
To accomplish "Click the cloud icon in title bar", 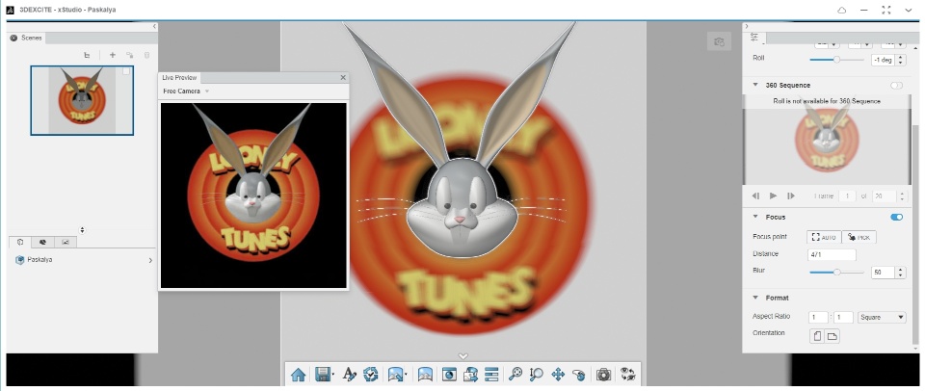I will (x=842, y=10).
